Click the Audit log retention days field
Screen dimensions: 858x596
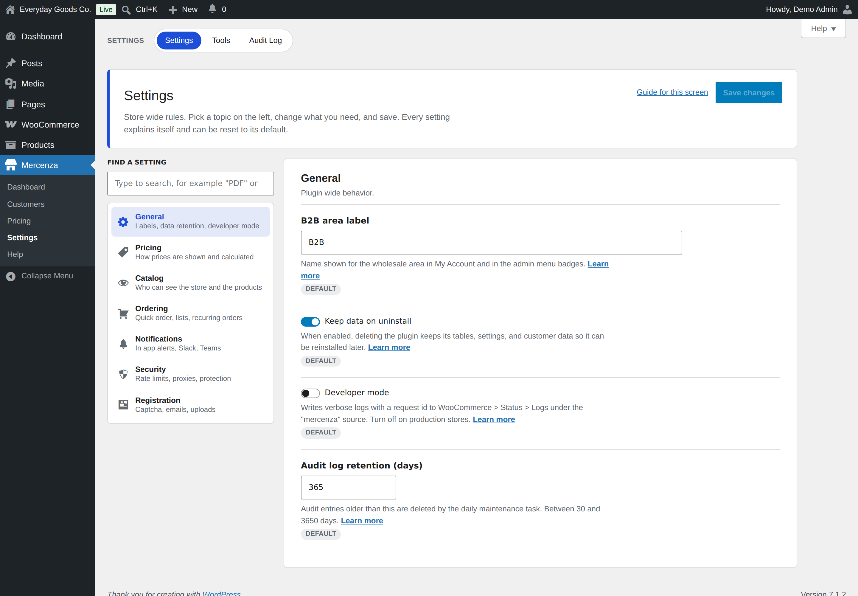point(348,487)
